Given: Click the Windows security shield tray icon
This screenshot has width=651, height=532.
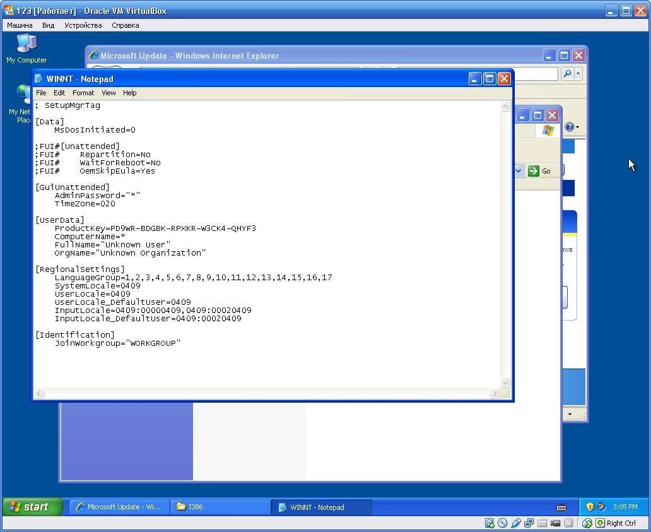Looking at the screenshot, I should (x=590, y=507).
